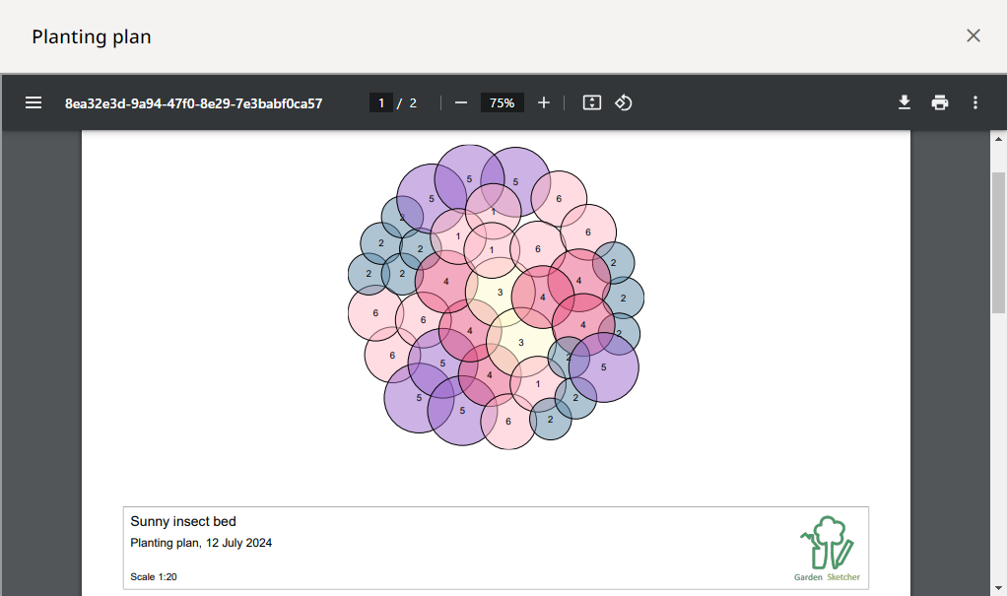Viewport: 1007px width, 596px height.
Task: Print the planting plan document
Action: pos(940,102)
